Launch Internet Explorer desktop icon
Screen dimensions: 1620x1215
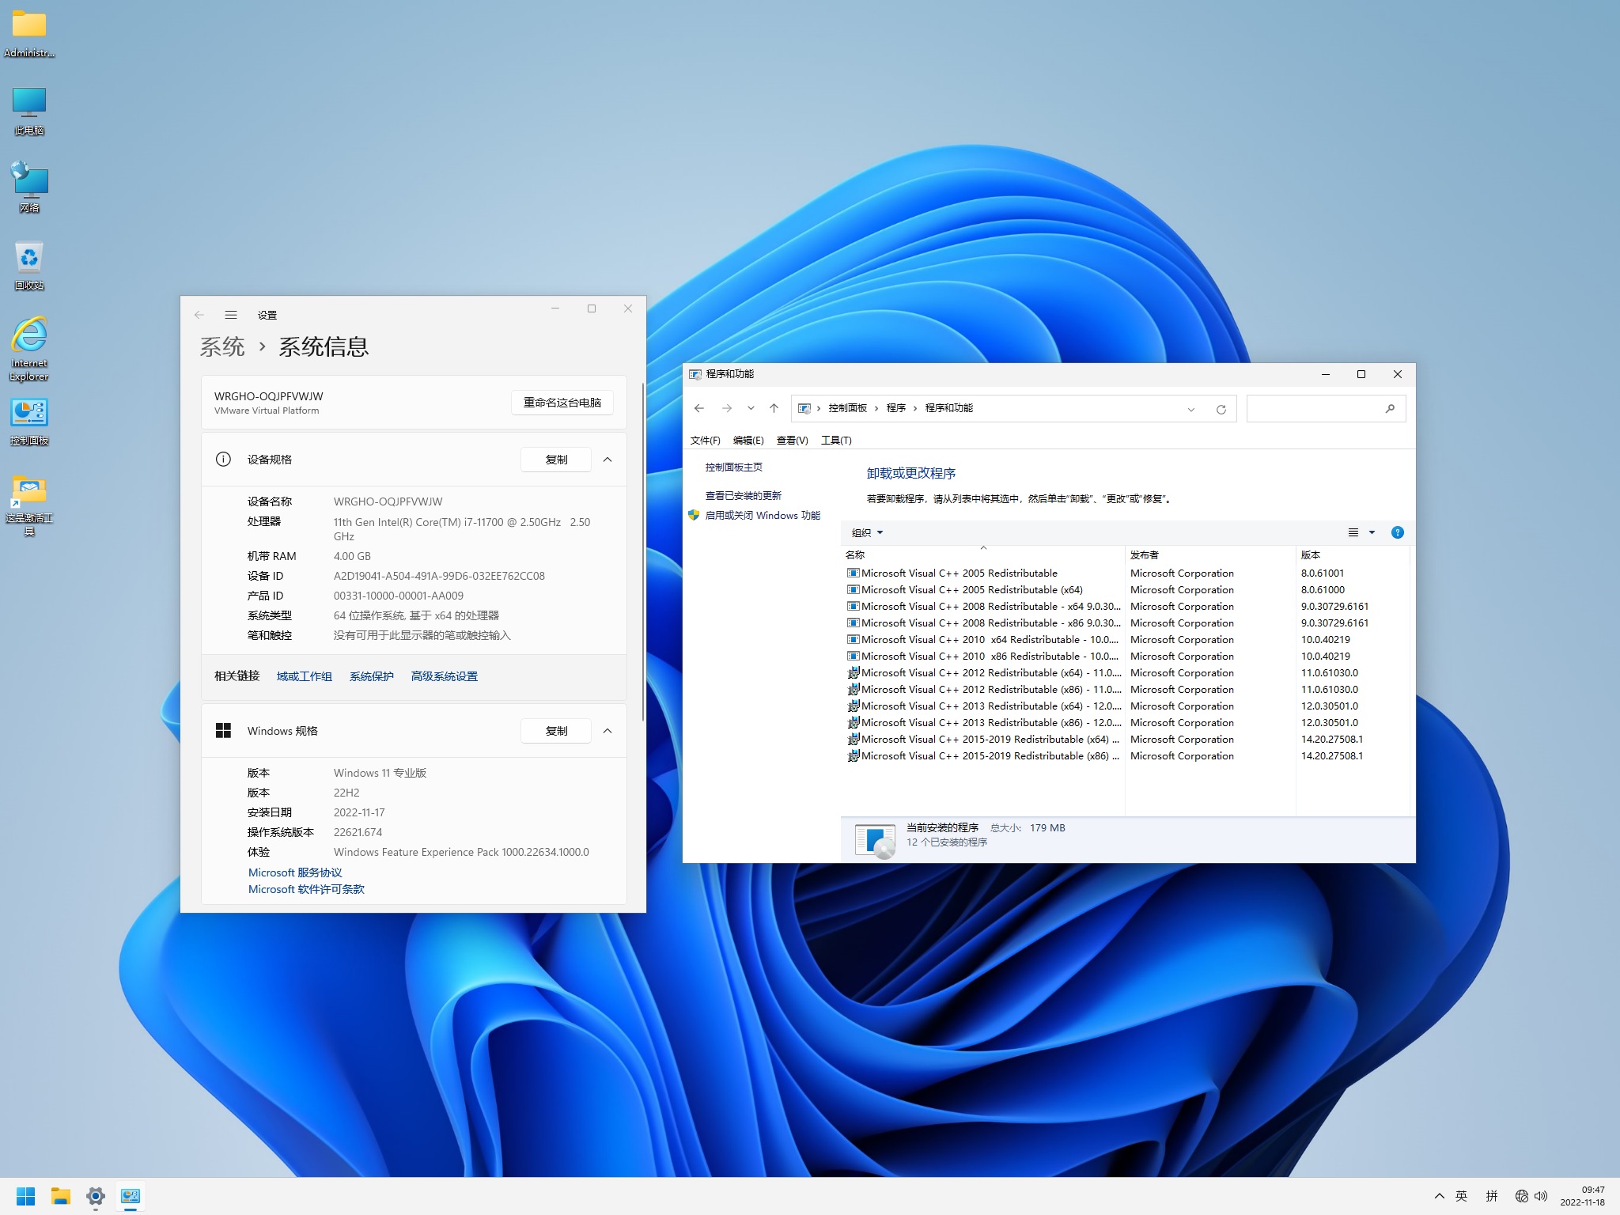29,348
